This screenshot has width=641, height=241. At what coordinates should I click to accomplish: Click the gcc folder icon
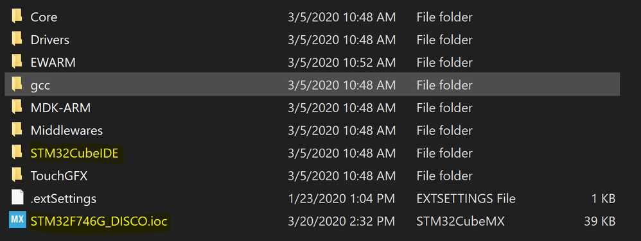point(17,85)
